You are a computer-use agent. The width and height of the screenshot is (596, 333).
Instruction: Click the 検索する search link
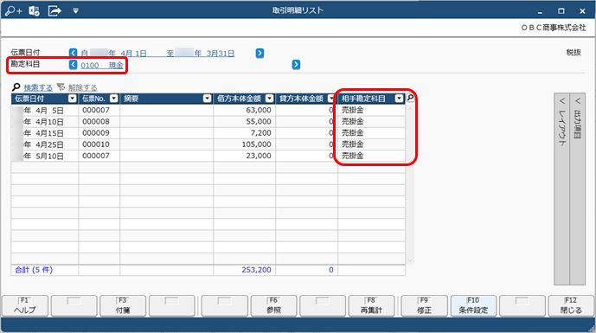pyautogui.click(x=38, y=88)
